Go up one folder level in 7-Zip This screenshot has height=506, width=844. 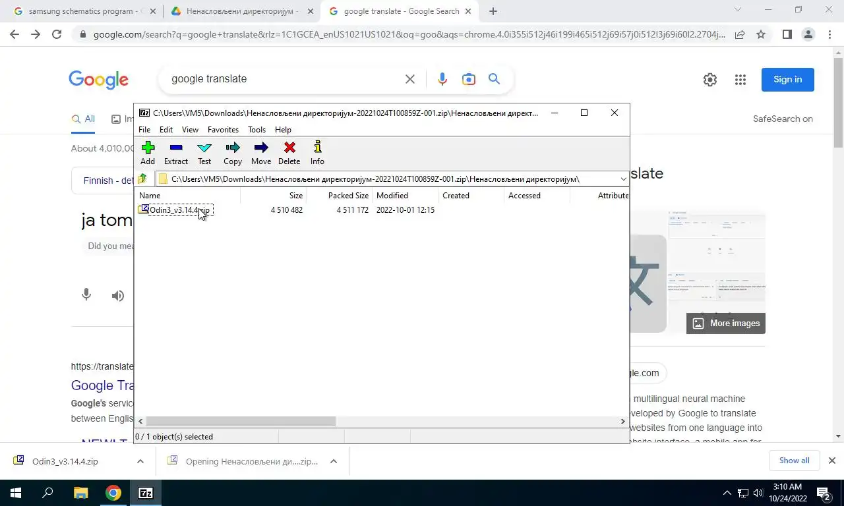tap(142, 179)
